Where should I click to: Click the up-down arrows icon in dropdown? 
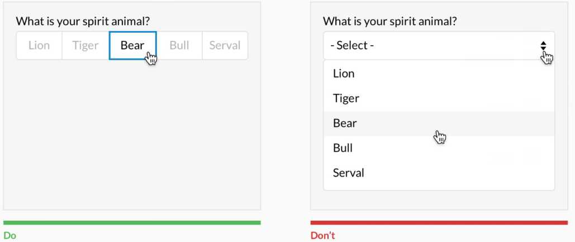click(543, 46)
